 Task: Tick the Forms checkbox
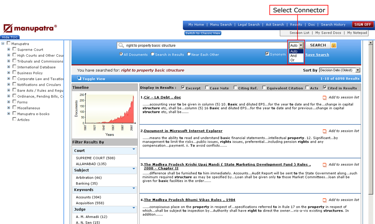14,102
